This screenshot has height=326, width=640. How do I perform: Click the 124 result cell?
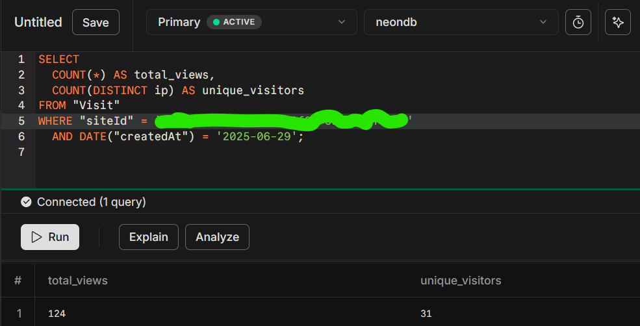[57, 314]
